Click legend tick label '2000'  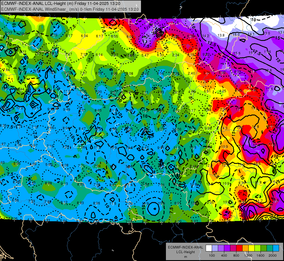[273, 255]
